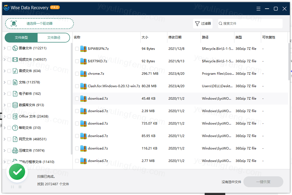Tick checkbox of 85.95 KB download.7z

[77, 136]
